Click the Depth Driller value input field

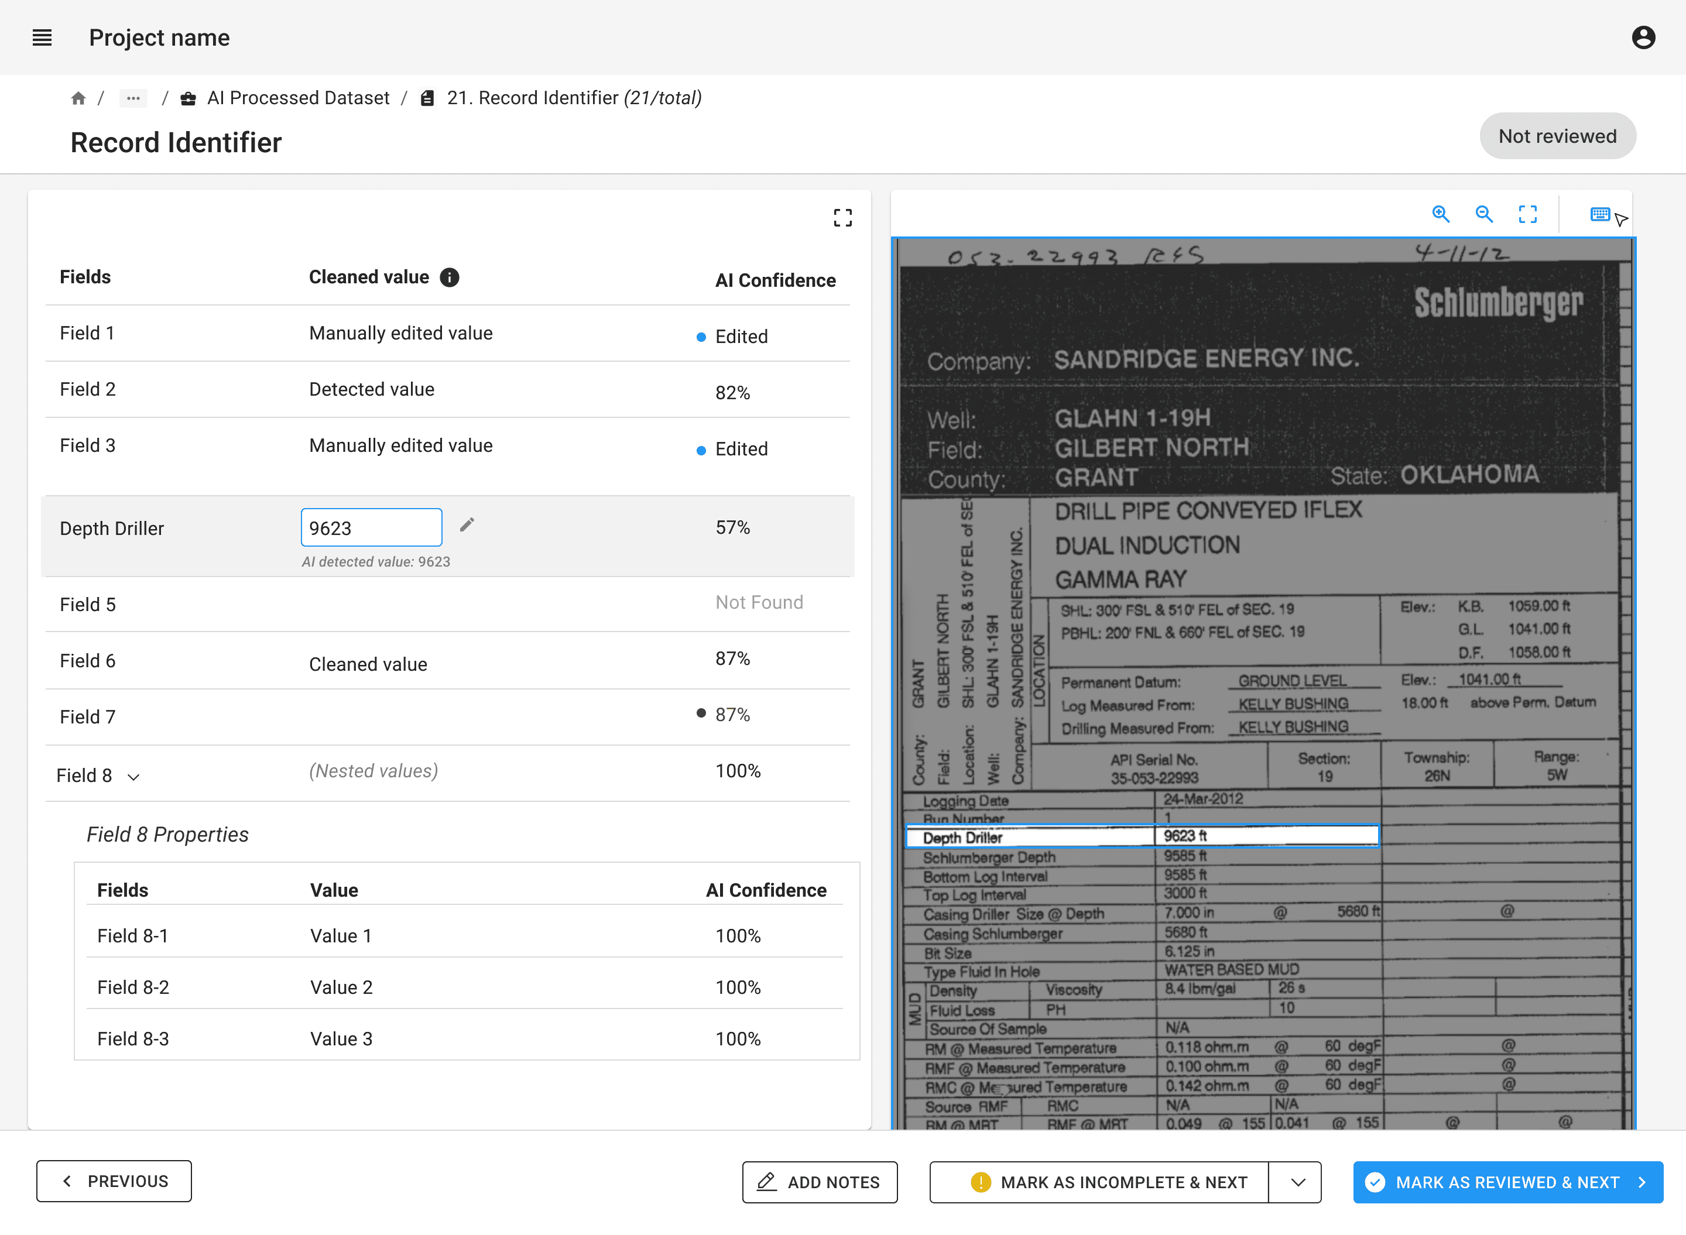tap(372, 528)
